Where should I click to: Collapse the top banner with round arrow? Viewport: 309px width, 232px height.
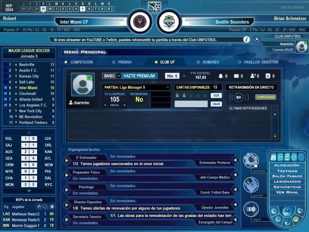pos(257,39)
